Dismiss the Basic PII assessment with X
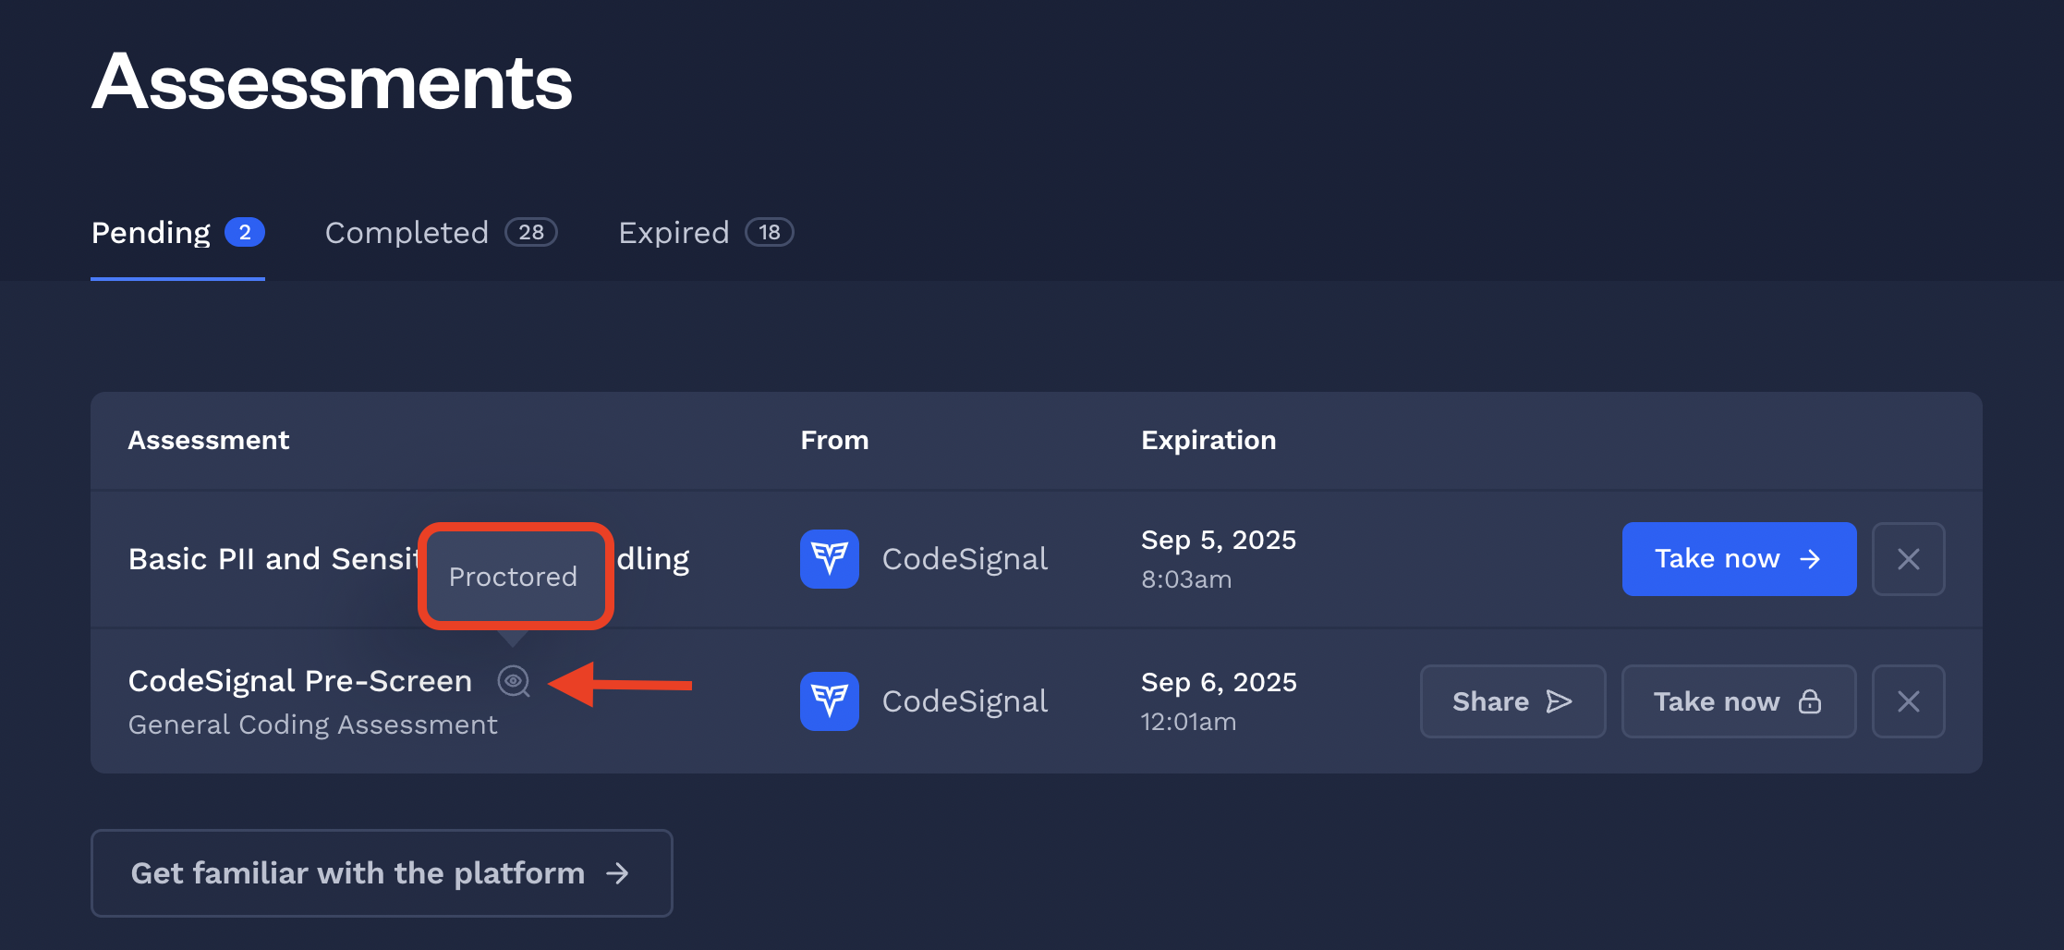The height and width of the screenshot is (950, 2064). tap(1908, 559)
